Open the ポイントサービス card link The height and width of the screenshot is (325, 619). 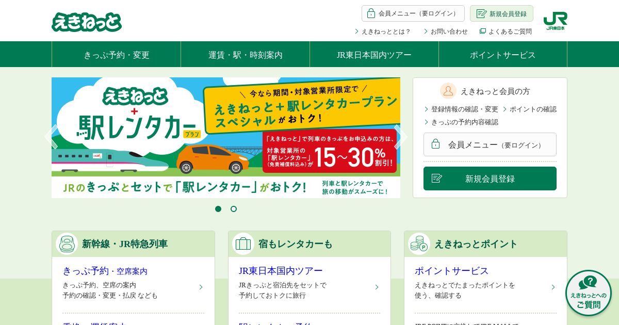click(x=451, y=271)
